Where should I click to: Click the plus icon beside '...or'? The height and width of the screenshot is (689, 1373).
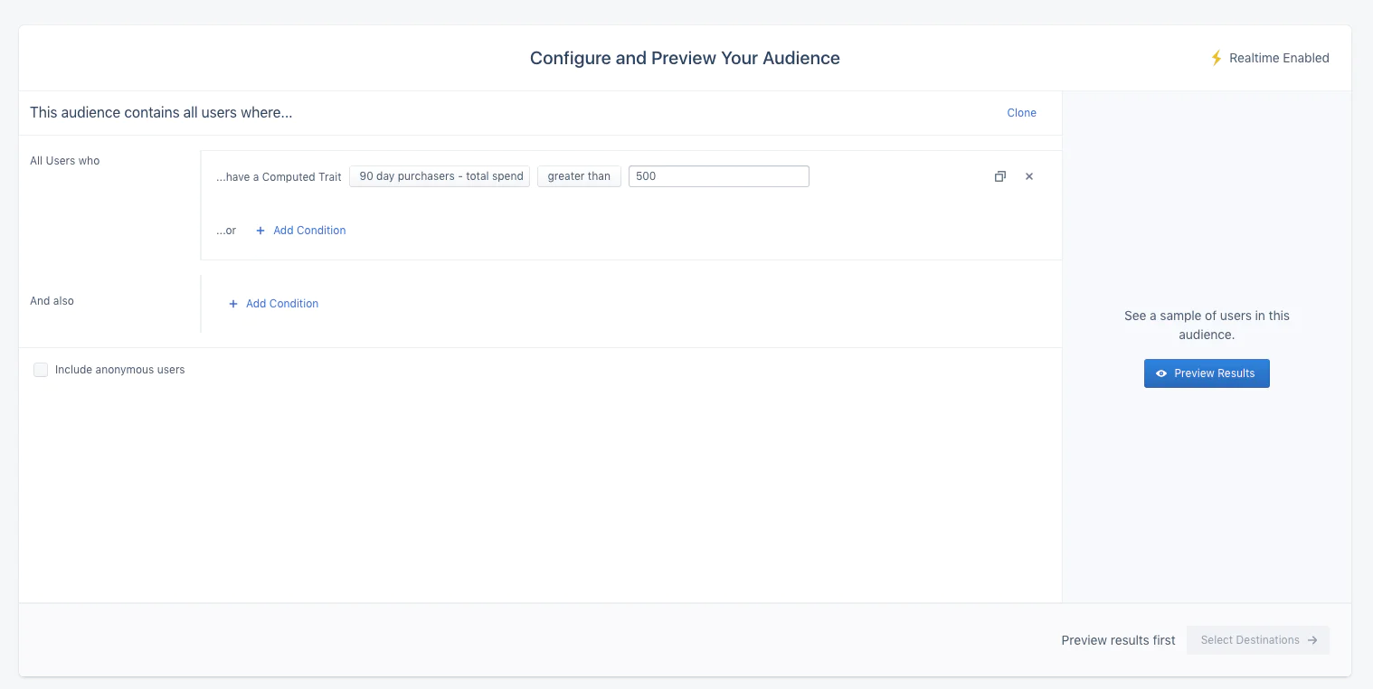click(260, 231)
